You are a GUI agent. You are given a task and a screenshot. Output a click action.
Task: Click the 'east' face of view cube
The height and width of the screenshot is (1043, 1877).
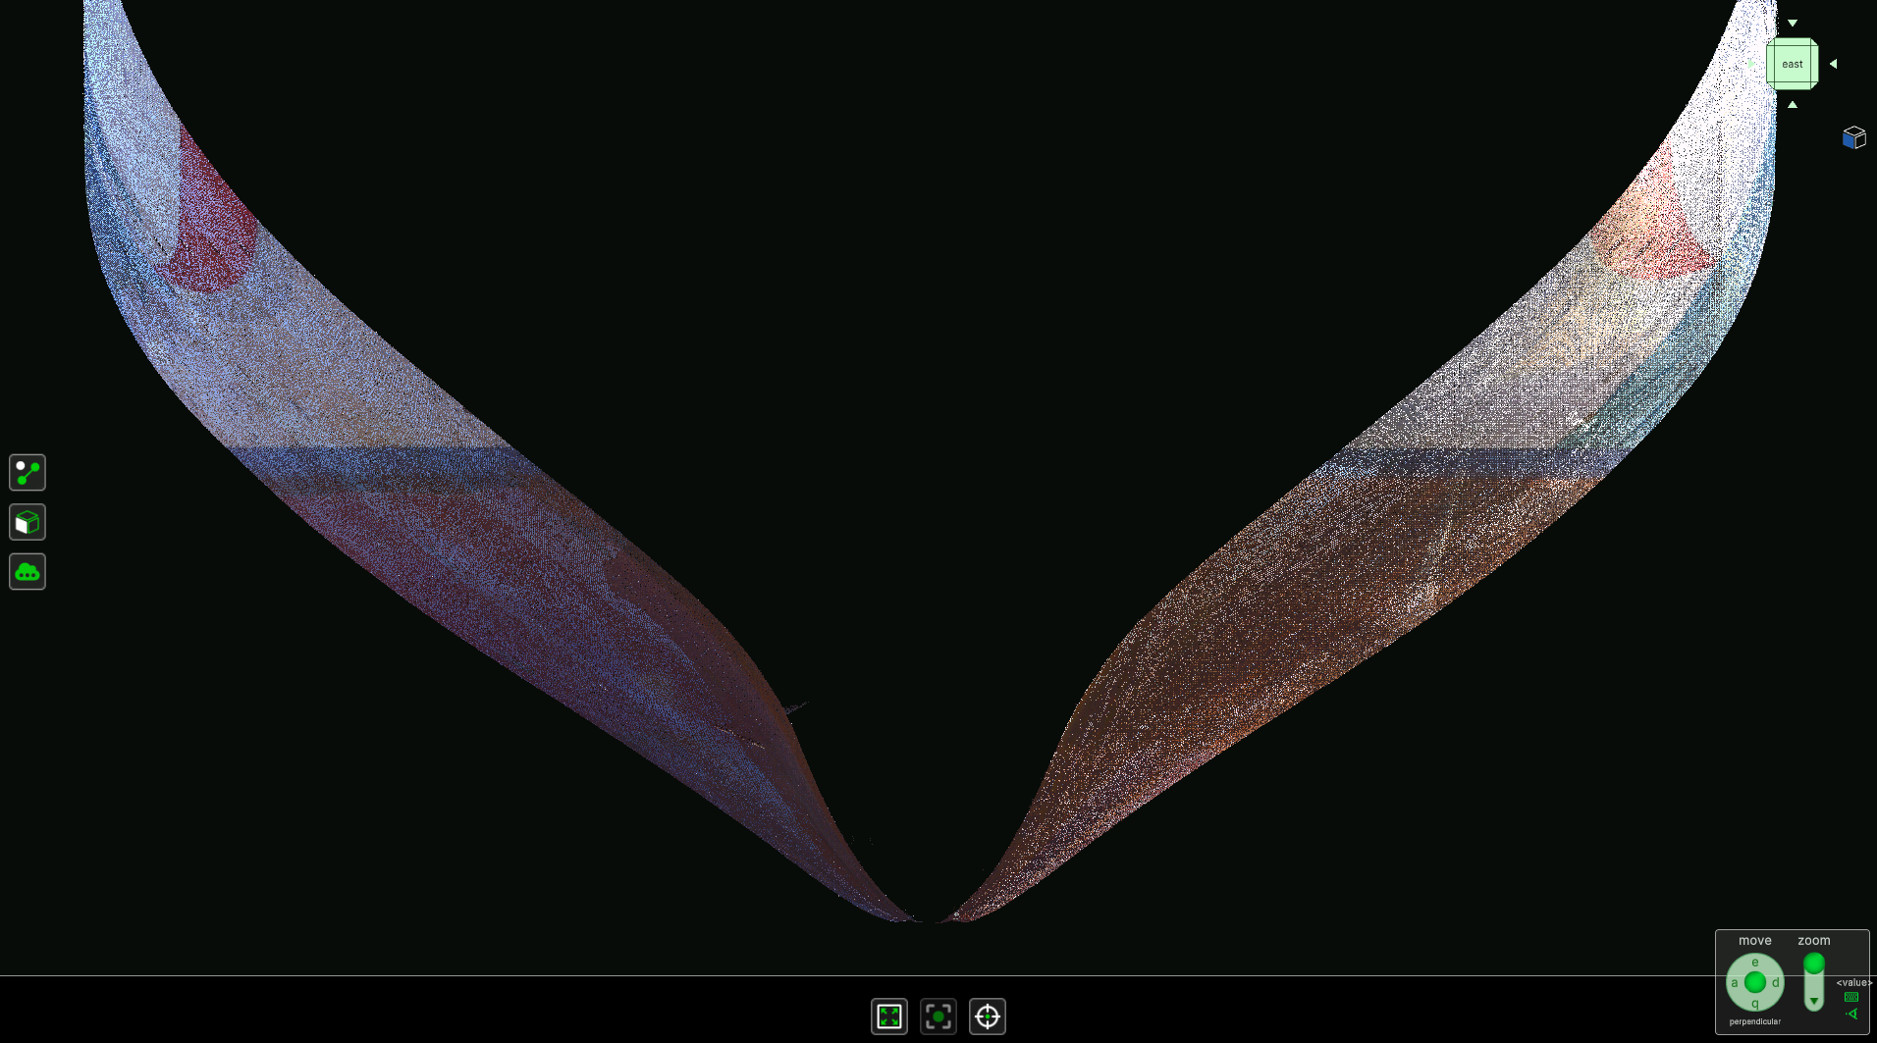pos(1792,65)
